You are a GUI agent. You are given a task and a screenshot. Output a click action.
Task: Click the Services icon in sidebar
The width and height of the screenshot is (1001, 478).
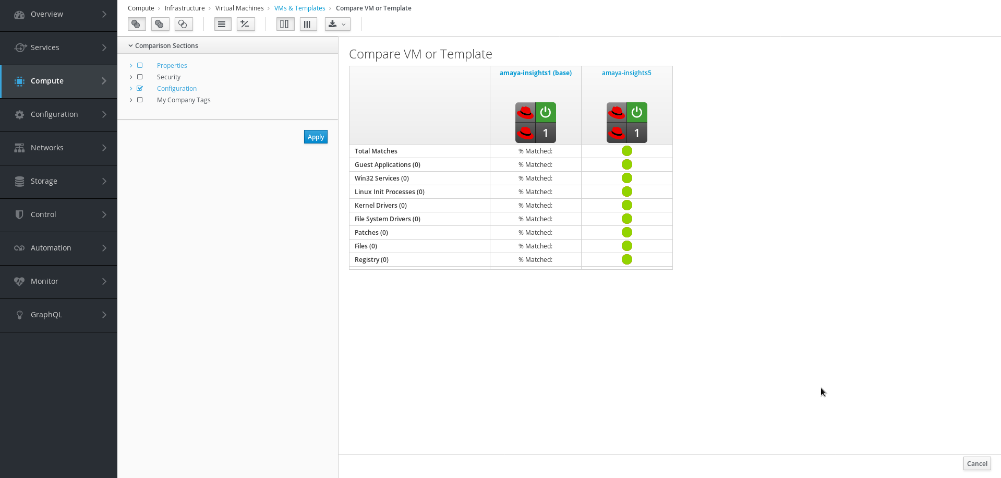[x=20, y=47]
